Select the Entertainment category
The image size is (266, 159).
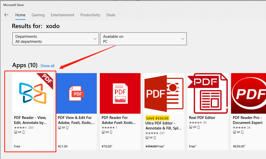62,15
